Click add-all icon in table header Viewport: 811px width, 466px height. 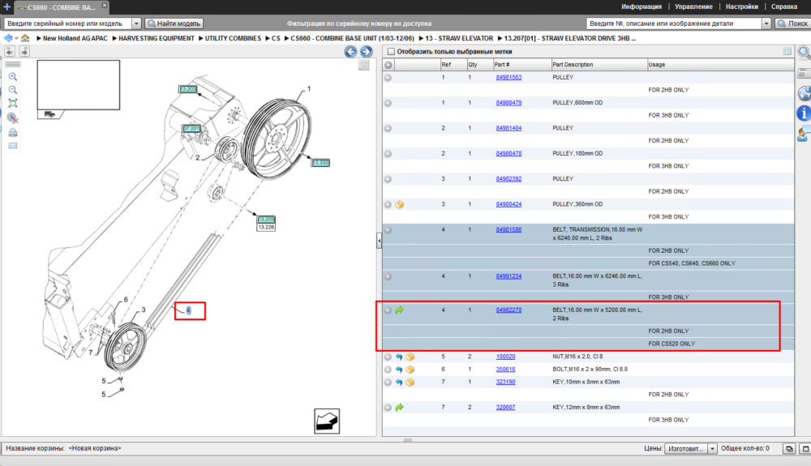pos(388,65)
